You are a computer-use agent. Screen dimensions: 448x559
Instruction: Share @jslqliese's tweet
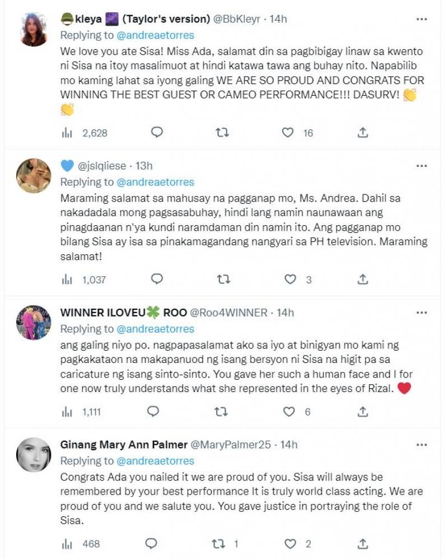[x=362, y=279]
